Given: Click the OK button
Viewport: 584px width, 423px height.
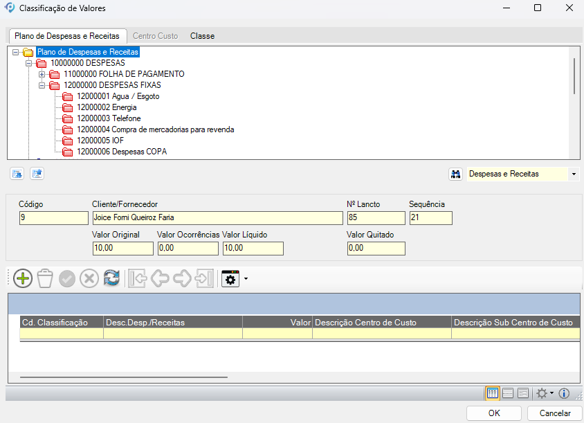Looking at the screenshot, I should click(x=494, y=413).
